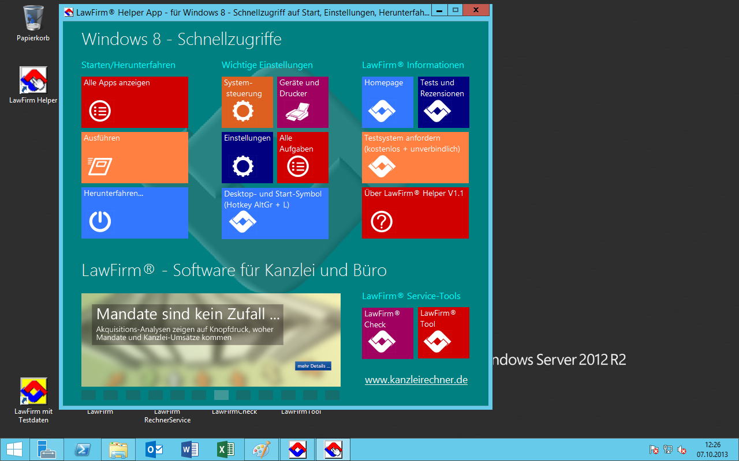This screenshot has width=739, height=461.
Task: Select the Papierkorb desktop icon
Action: (33, 23)
